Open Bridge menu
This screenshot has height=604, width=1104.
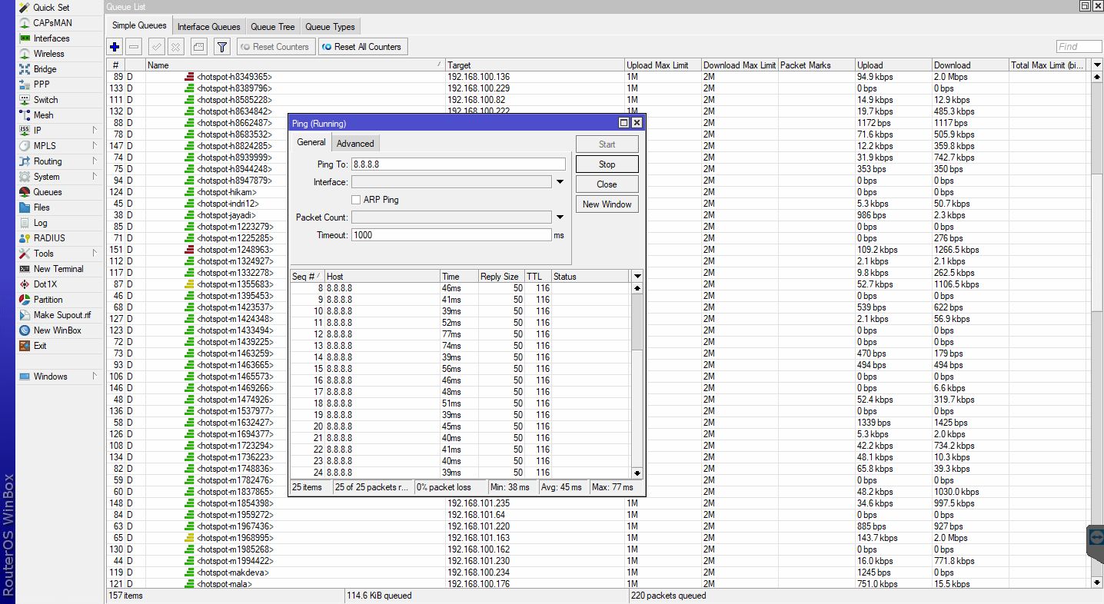(45, 69)
